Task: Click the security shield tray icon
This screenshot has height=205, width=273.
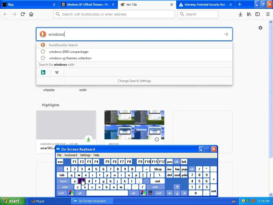Action: pyautogui.click(x=243, y=201)
